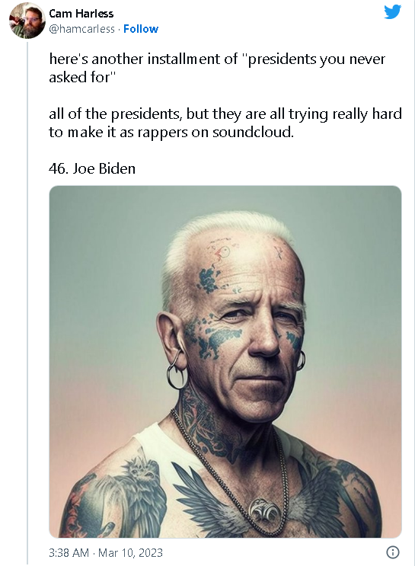Click the Twitter bird logo
The width and height of the screenshot is (415, 566).
coord(392,11)
